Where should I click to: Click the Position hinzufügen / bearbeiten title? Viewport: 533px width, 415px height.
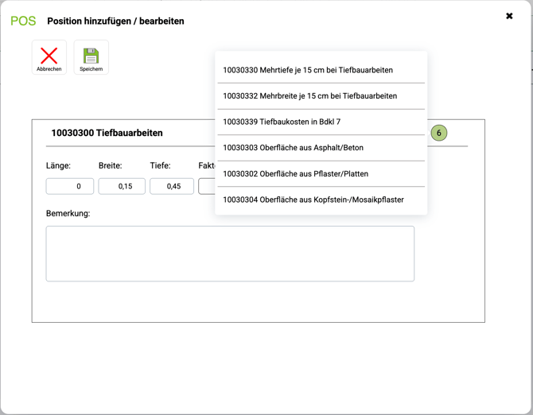pyautogui.click(x=115, y=21)
